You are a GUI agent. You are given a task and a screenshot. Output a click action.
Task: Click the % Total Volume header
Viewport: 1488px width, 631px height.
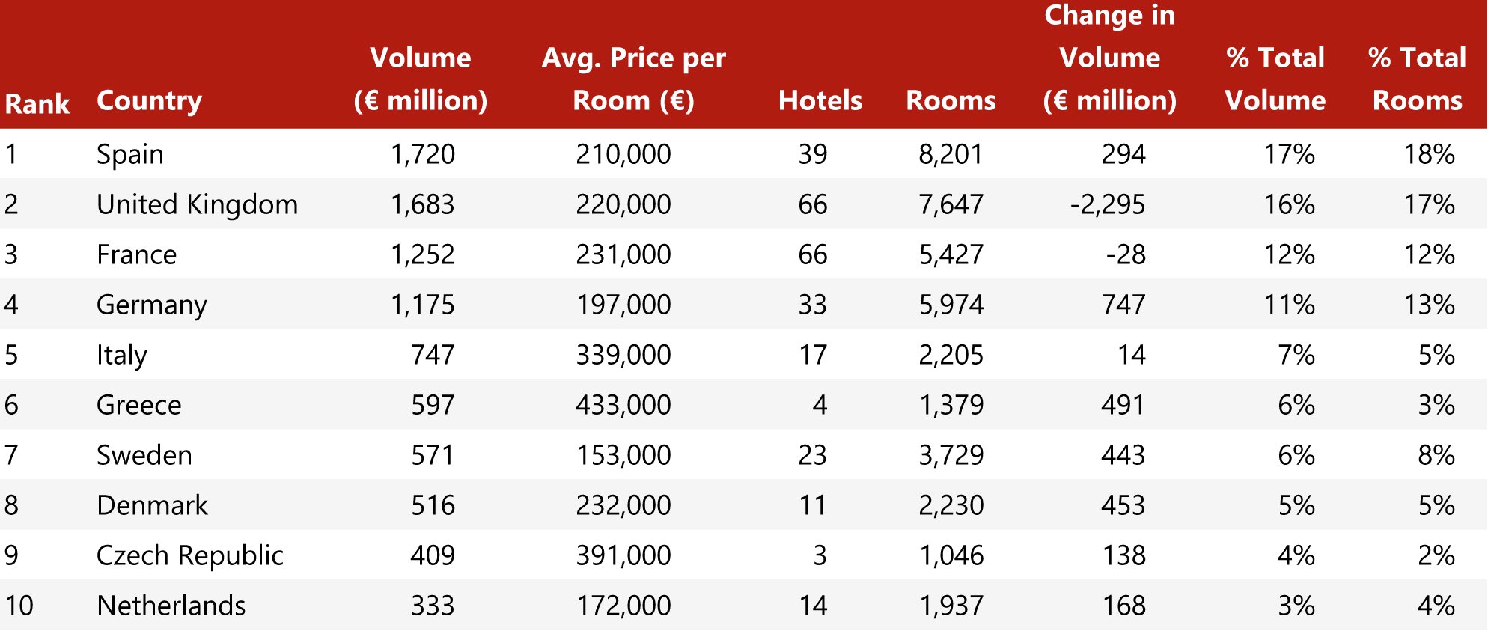(1275, 79)
